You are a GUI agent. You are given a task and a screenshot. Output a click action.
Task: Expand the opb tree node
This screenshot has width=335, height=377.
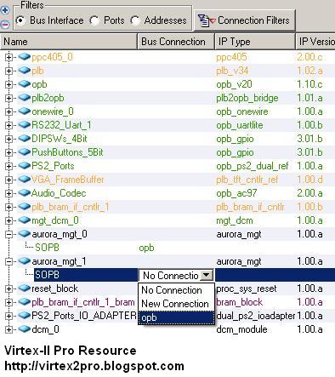(9, 84)
